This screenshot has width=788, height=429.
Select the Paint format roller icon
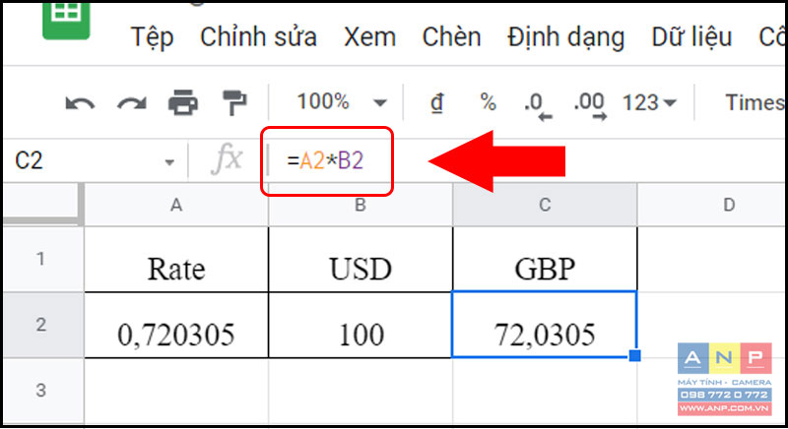234,103
